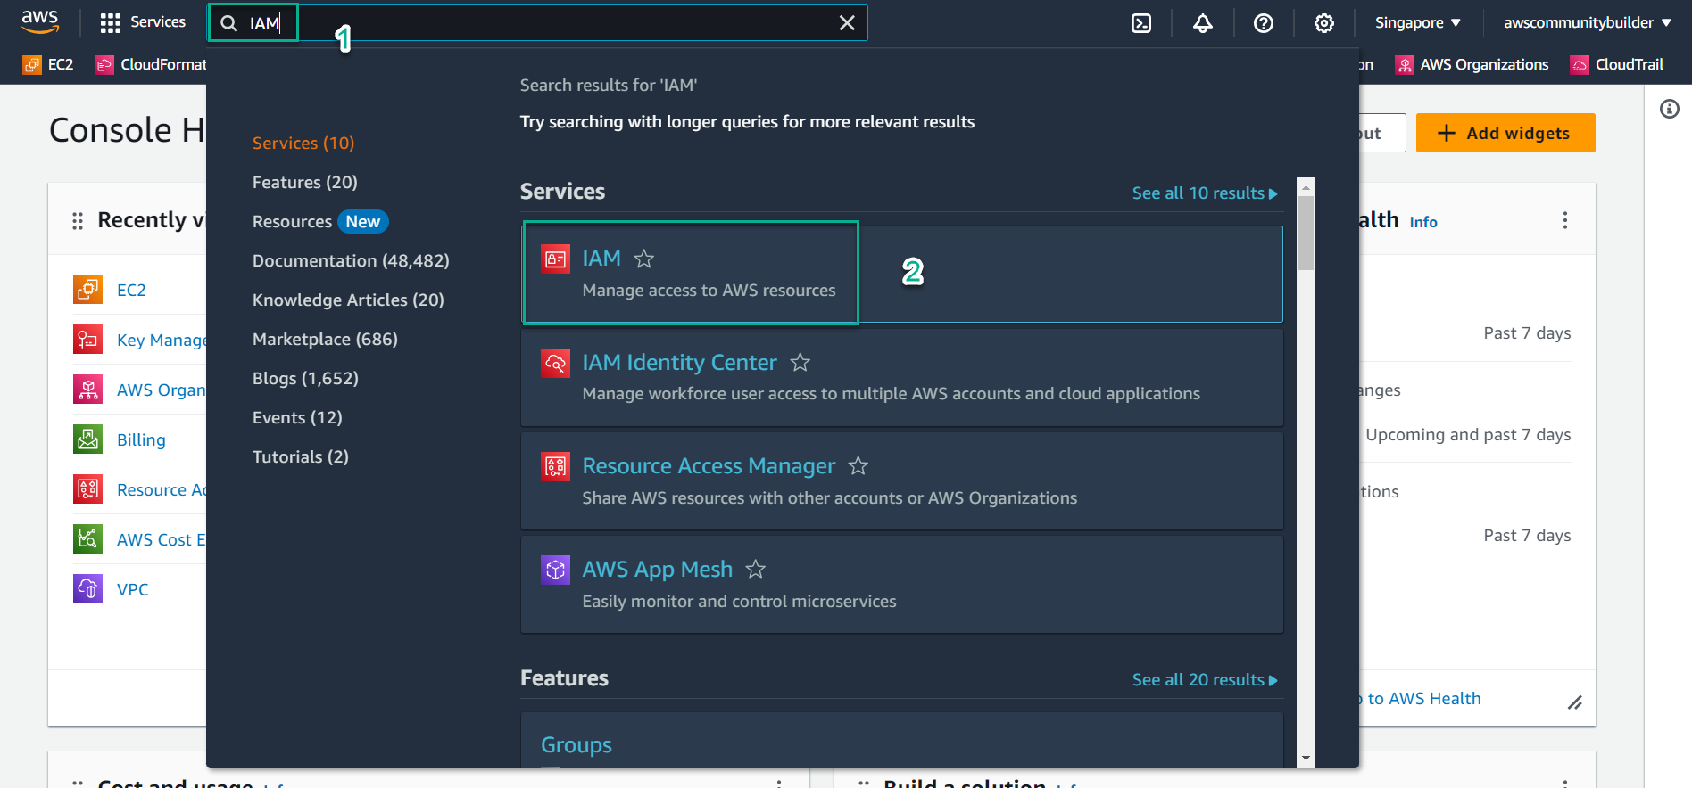
Task: Clear the search box with the X
Action: click(x=847, y=23)
